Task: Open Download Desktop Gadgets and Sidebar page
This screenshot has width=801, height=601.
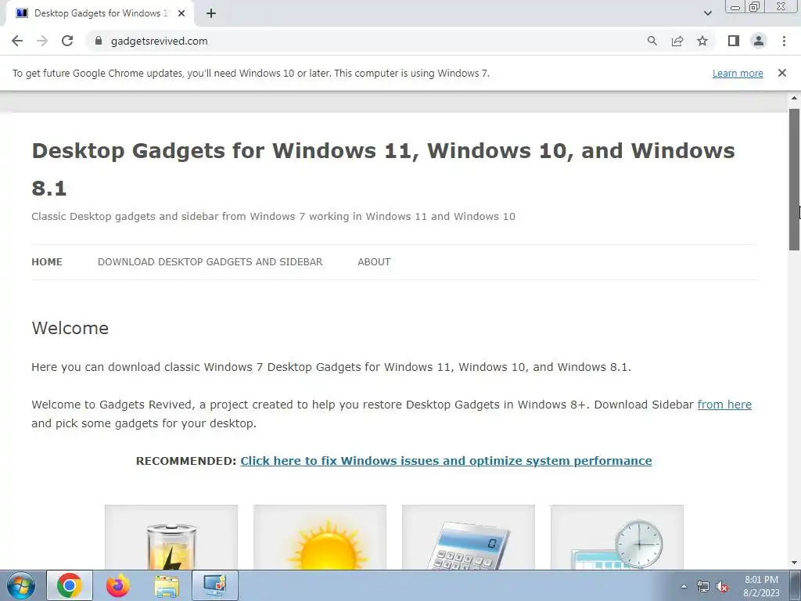Action: pyautogui.click(x=210, y=261)
